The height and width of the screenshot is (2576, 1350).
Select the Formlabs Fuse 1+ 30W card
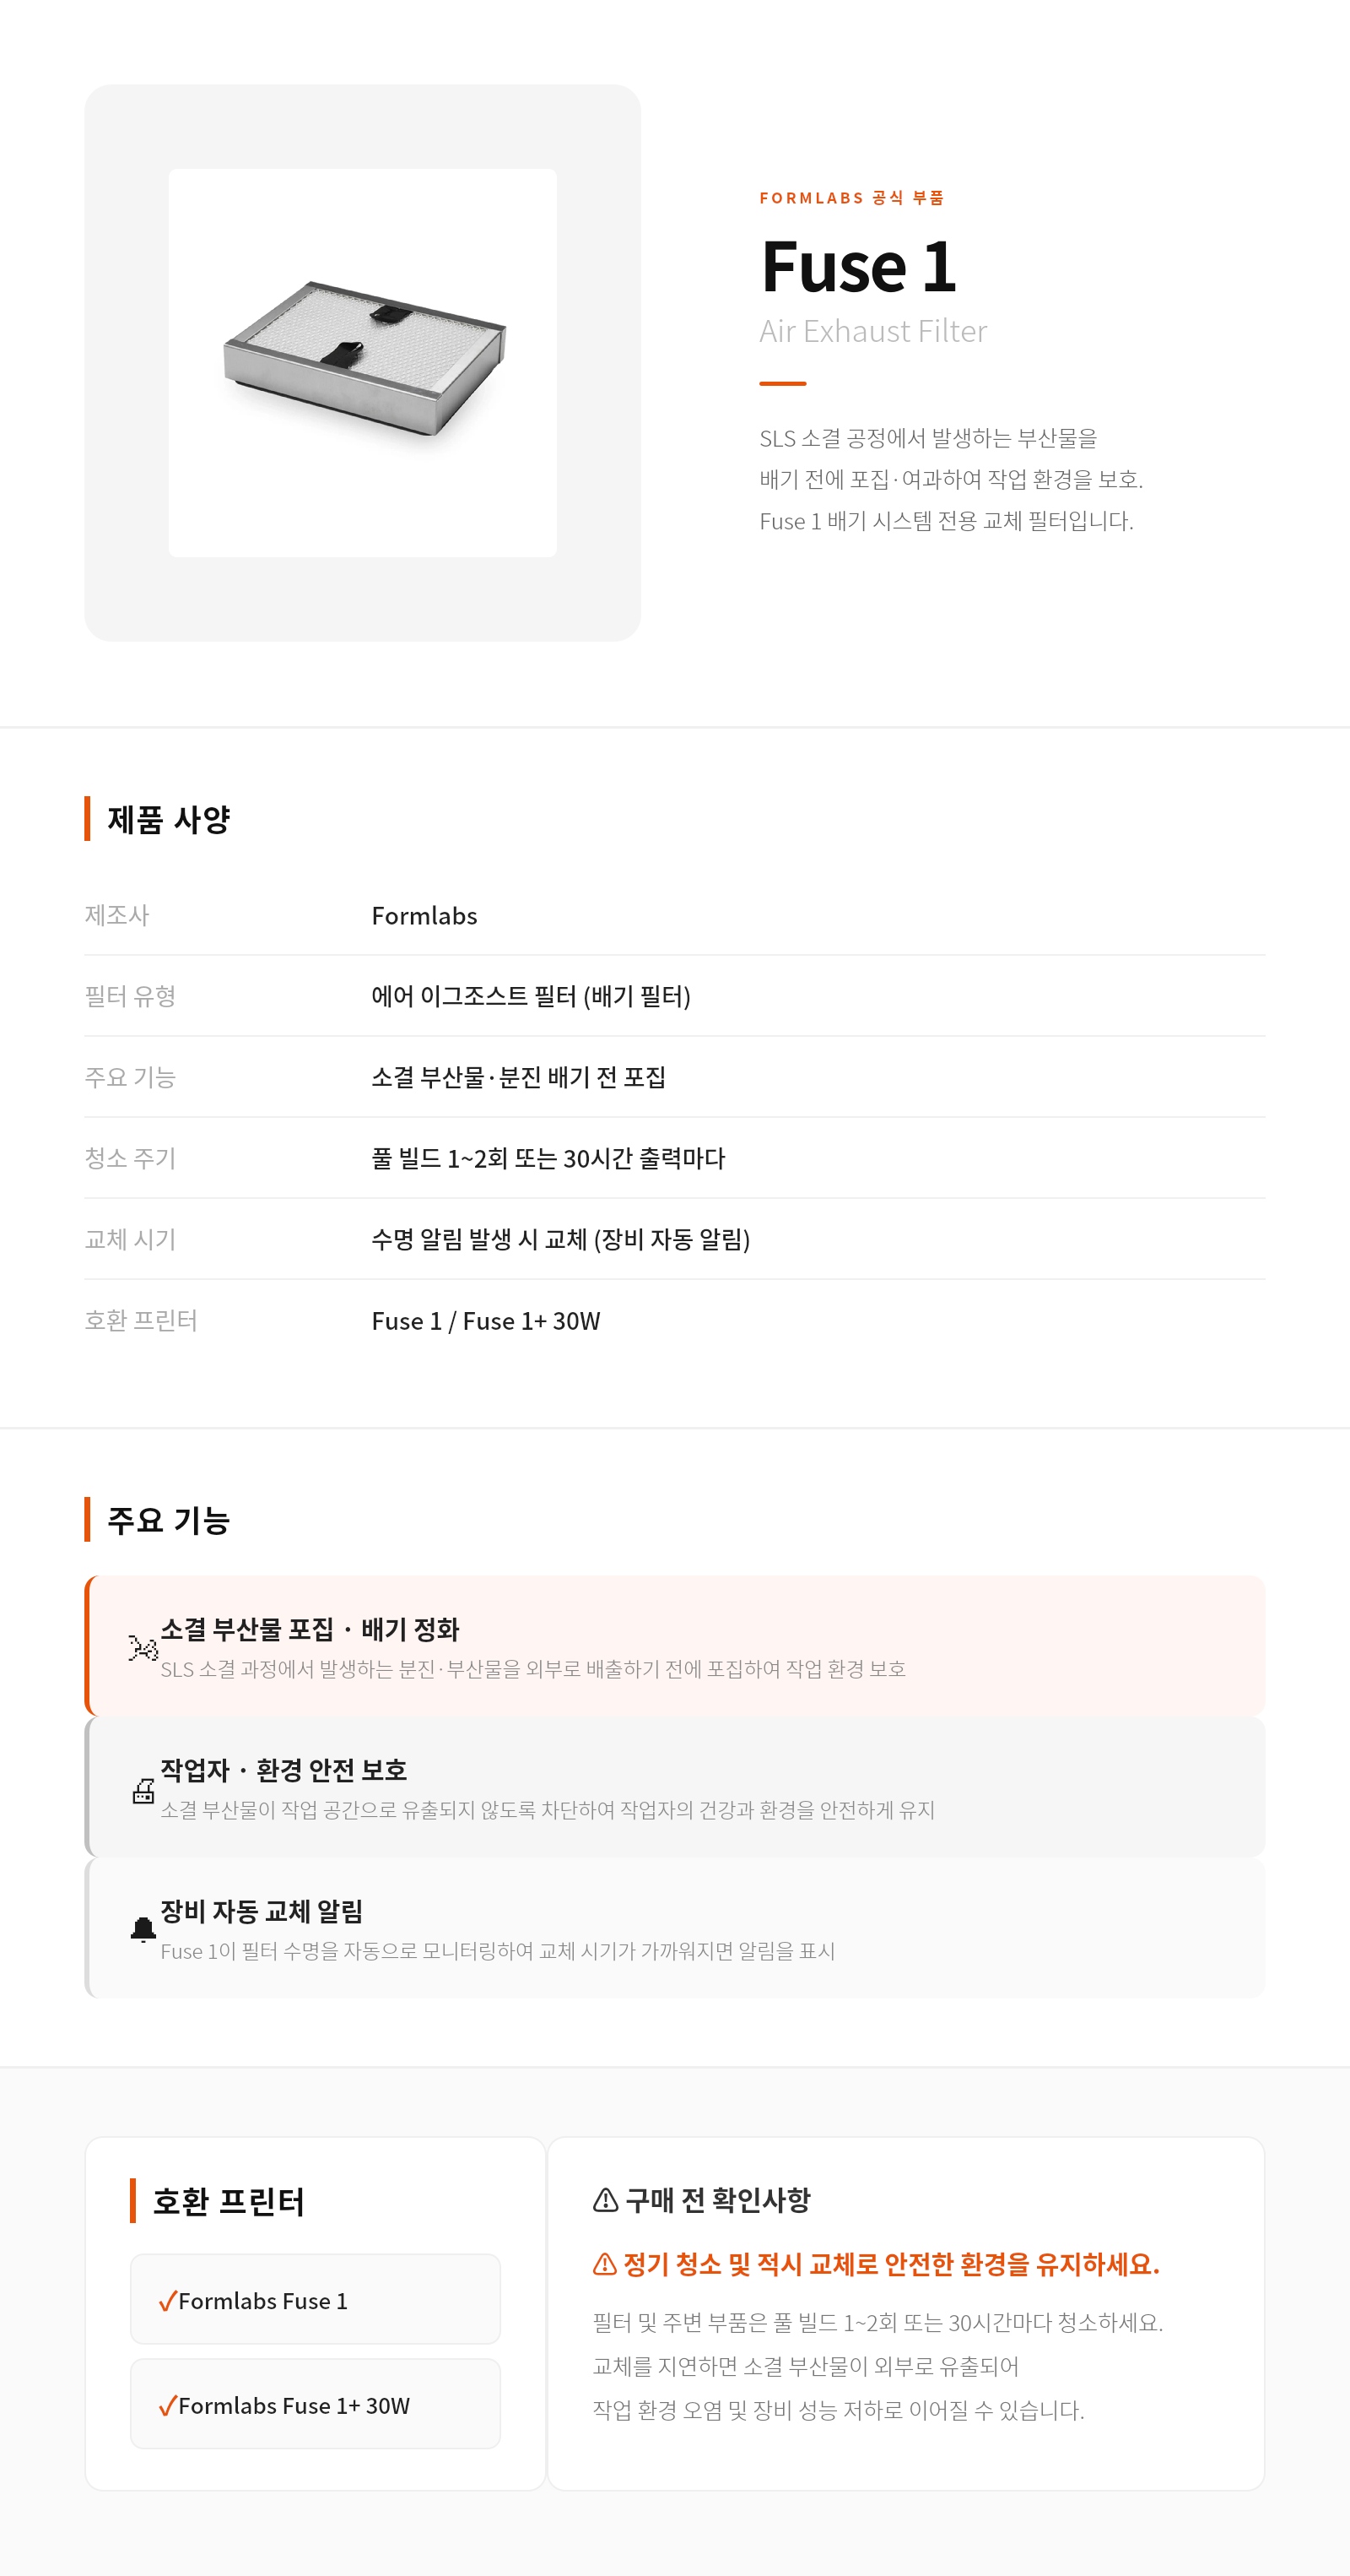point(315,2404)
